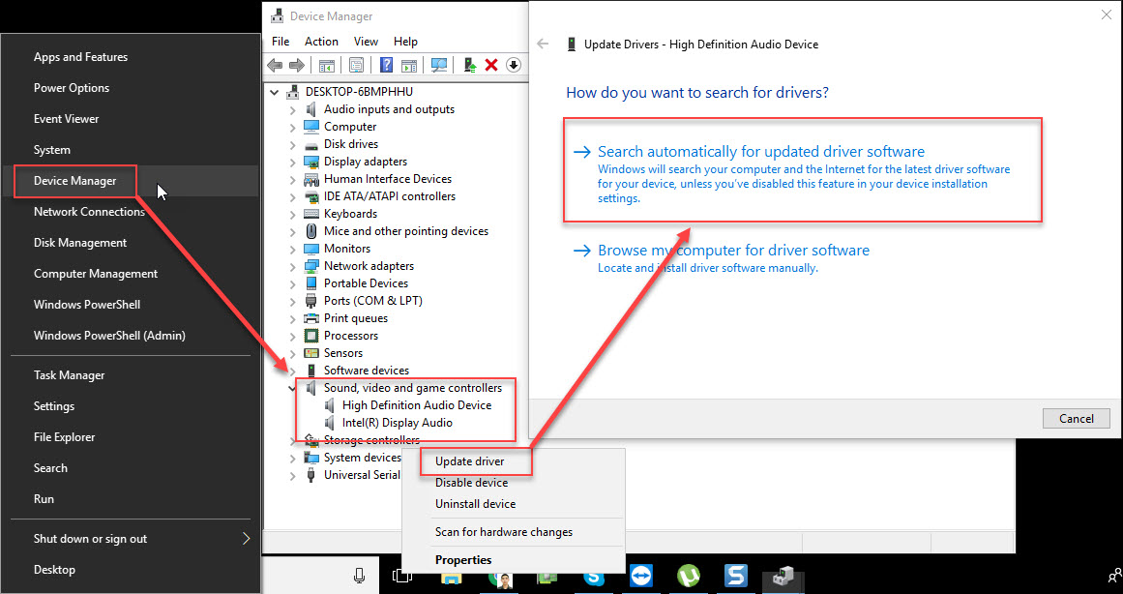Click the Scan for hardware changes monitor icon
The image size is (1123, 594).
[x=439, y=65]
